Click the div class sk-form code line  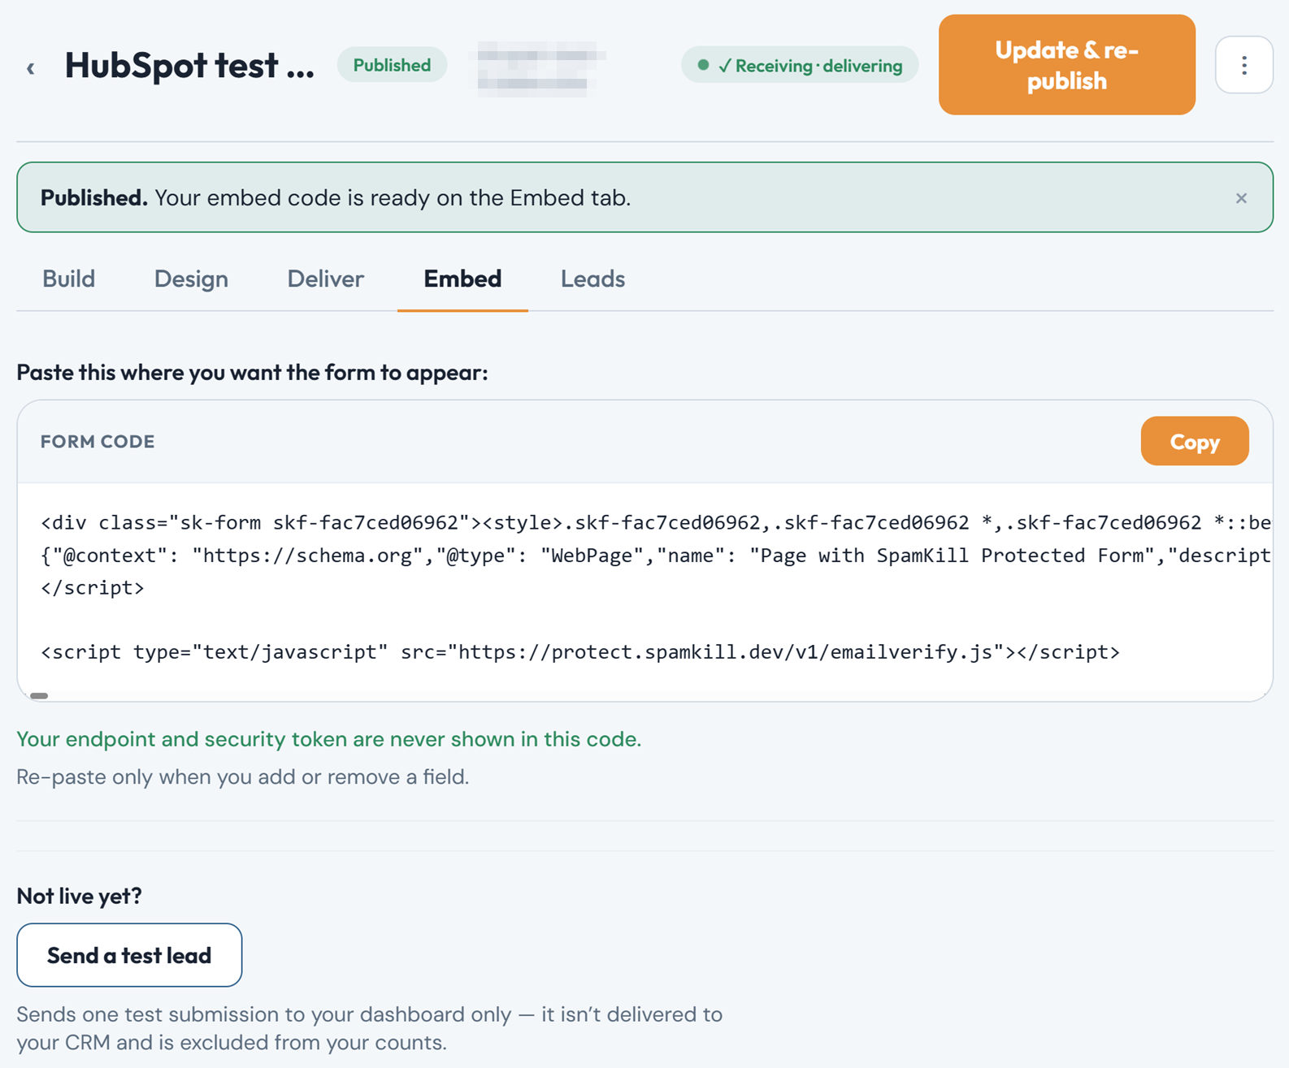[x=656, y=522]
